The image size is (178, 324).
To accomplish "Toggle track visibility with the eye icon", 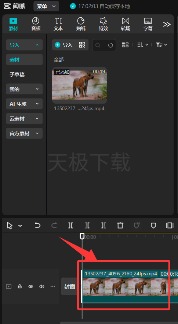I will (x=31, y=286).
